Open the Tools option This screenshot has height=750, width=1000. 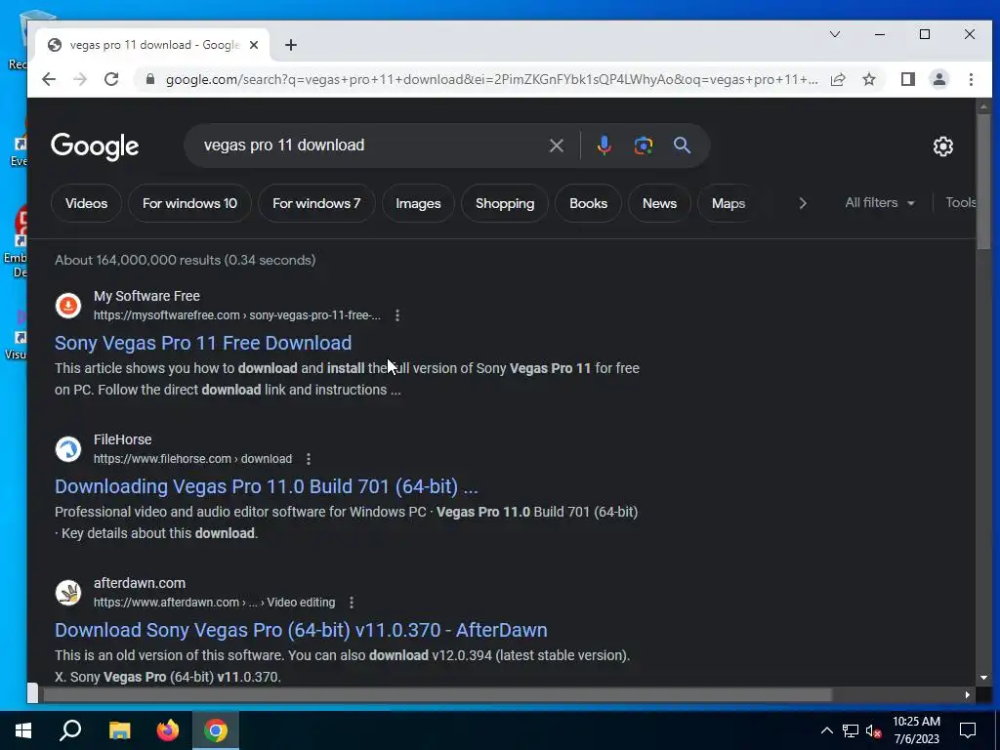(961, 203)
